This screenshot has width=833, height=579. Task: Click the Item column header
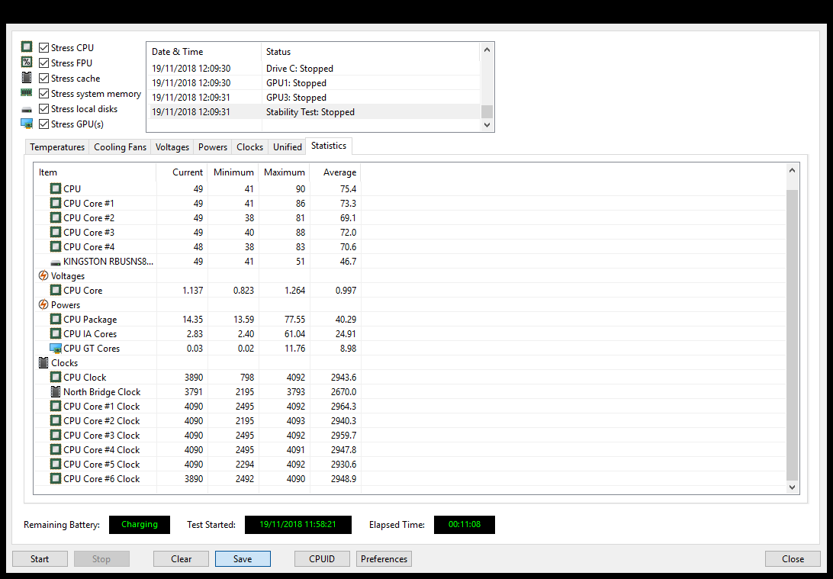(x=95, y=172)
